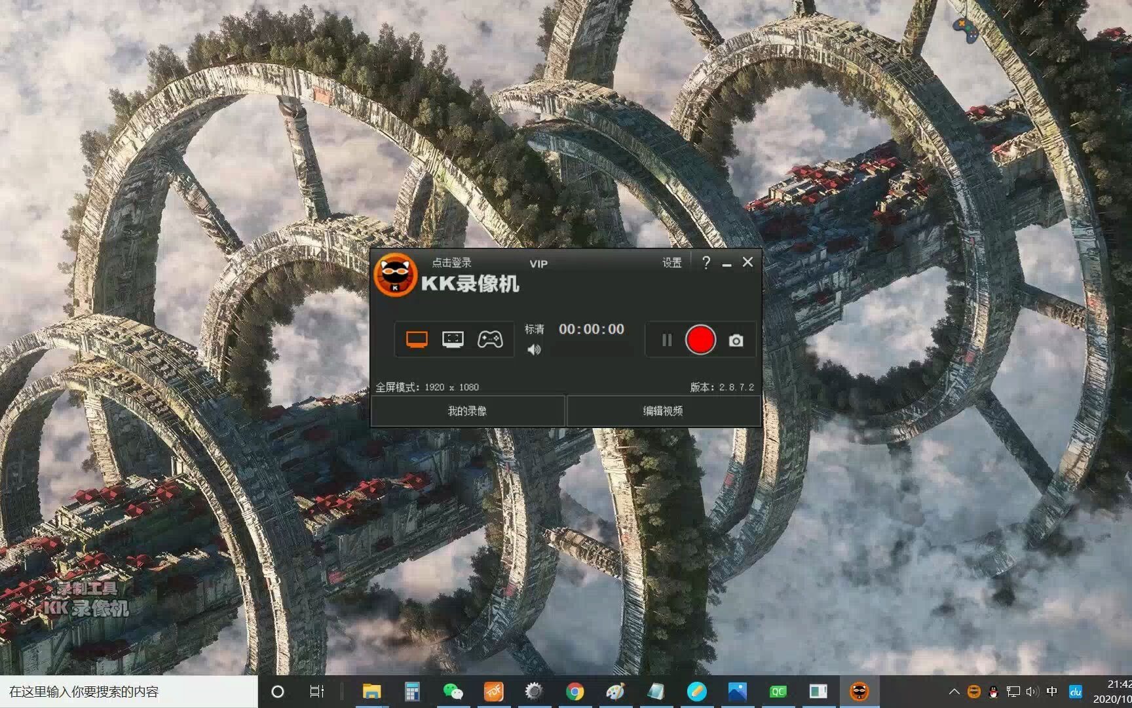This screenshot has height=708, width=1132.
Task: Open the VIP link
Action: 538,264
